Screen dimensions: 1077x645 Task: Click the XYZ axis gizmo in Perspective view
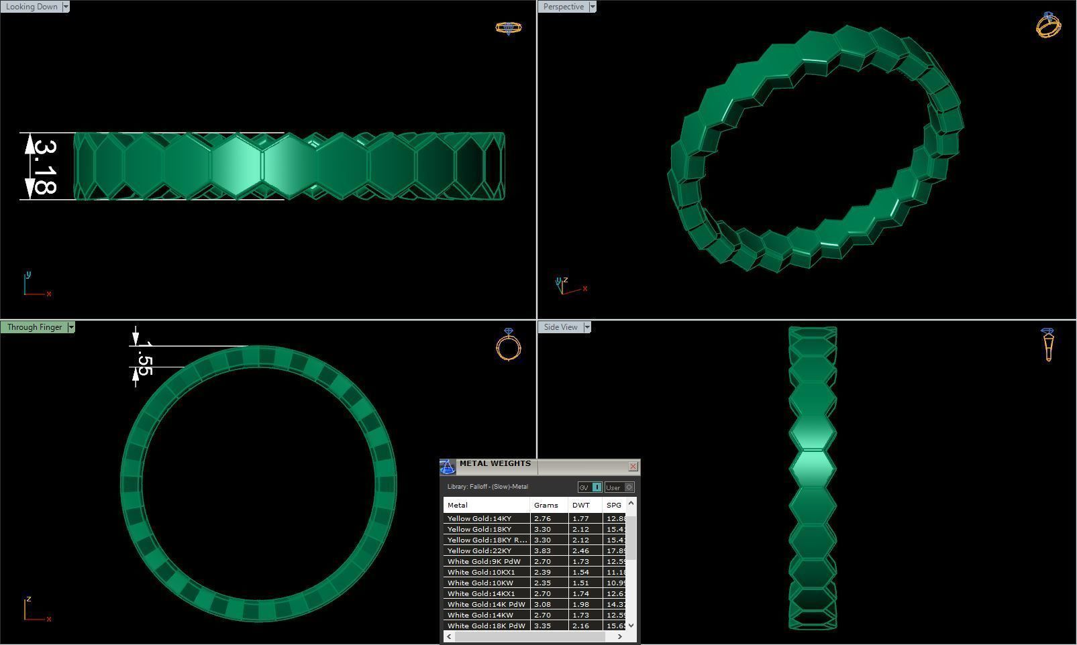pyautogui.click(x=571, y=286)
